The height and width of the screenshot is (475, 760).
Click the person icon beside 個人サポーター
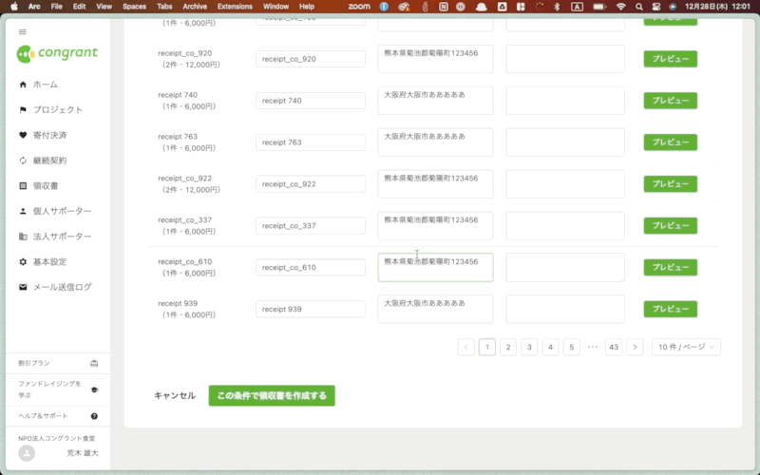coord(23,211)
